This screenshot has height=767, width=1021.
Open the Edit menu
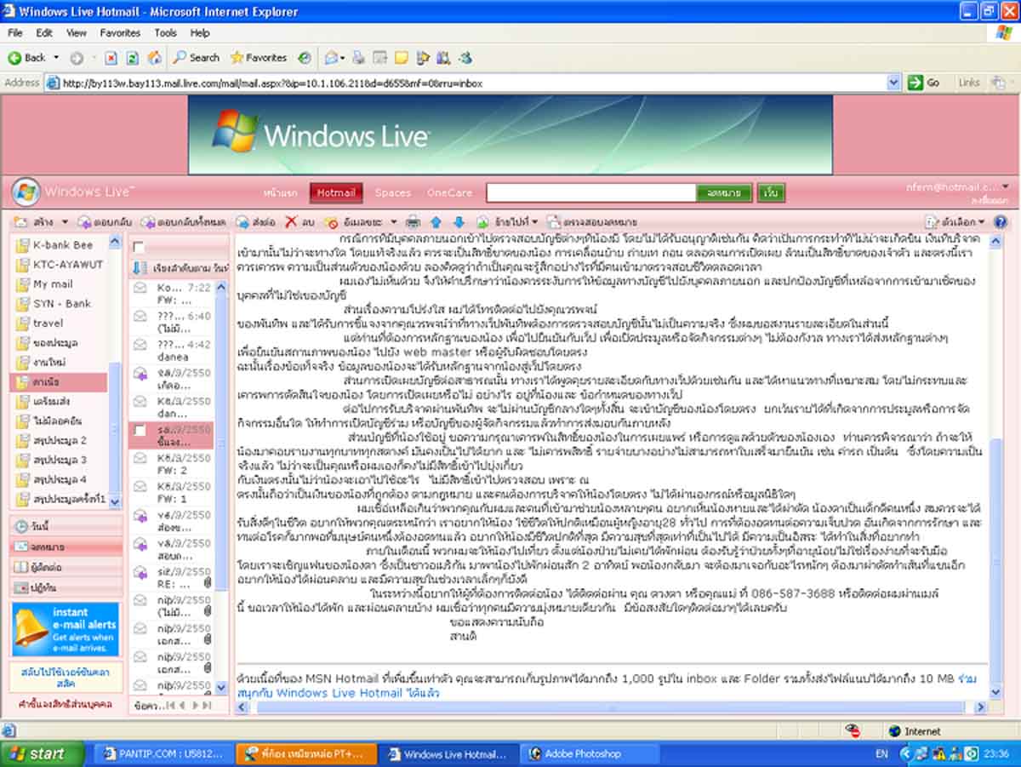[x=44, y=33]
